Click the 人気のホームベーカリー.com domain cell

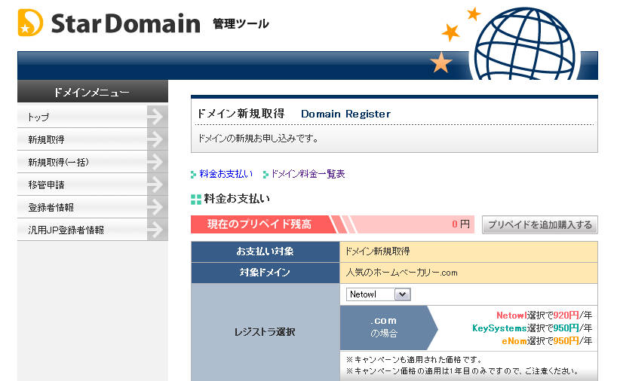(x=468, y=273)
